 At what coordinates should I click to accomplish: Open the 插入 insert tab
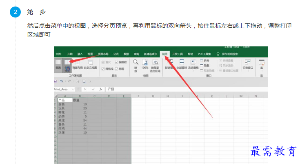click(80, 54)
